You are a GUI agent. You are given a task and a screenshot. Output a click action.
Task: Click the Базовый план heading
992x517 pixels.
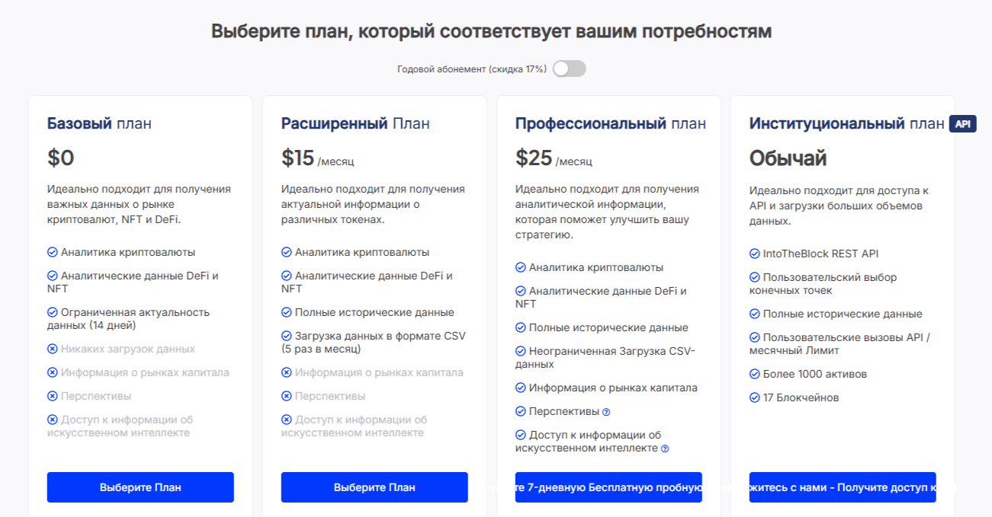pyautogui.click(x=99, y=123)
